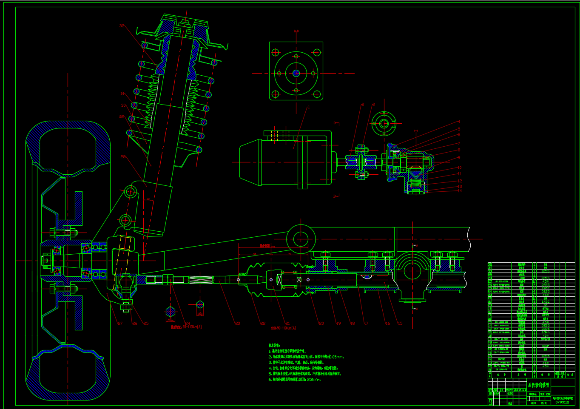
Task: Select the 40Cr material cell in the parts list
Action: [545, 346]
